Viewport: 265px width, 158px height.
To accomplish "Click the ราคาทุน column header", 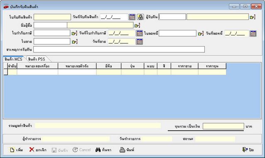I will click(212, 66).
